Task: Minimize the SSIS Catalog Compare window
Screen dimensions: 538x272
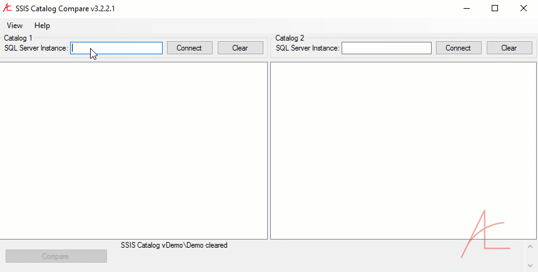Action: point(466,8)
